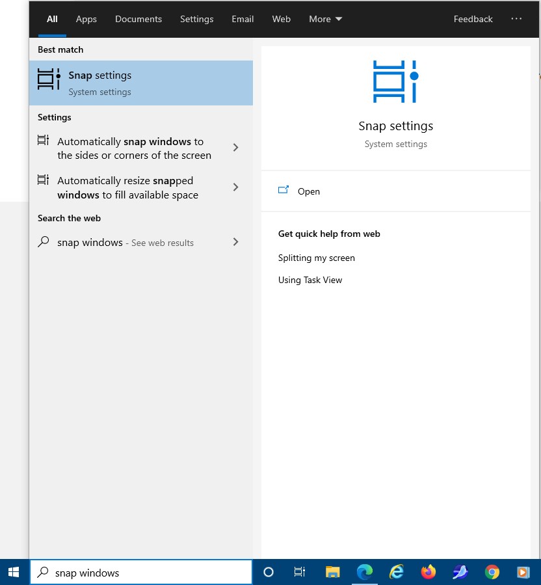541x585 pixels.
Task: Click the large blue Snap settings icon
Action: coord(395,81)
